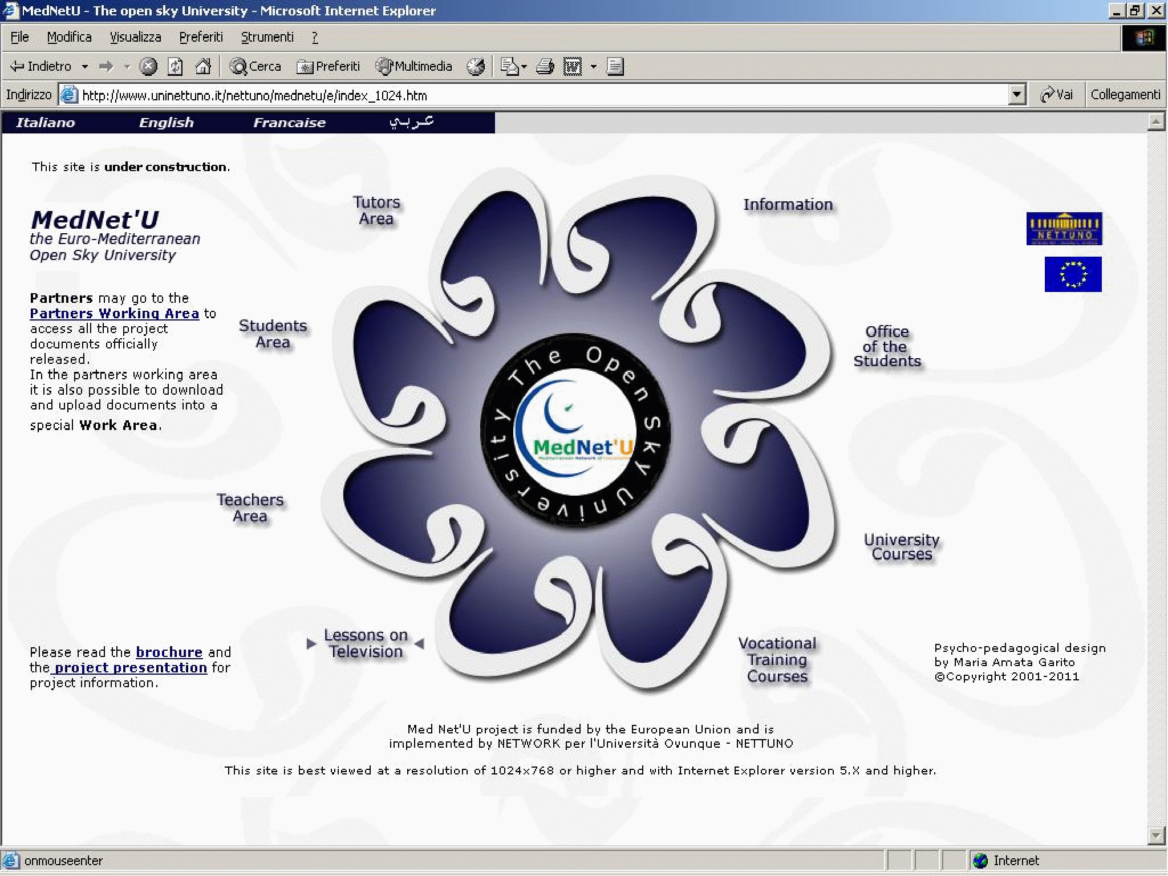Click the Internet zone globe icon
This screenshot has height=876, width=1168.
coord(980,861)
